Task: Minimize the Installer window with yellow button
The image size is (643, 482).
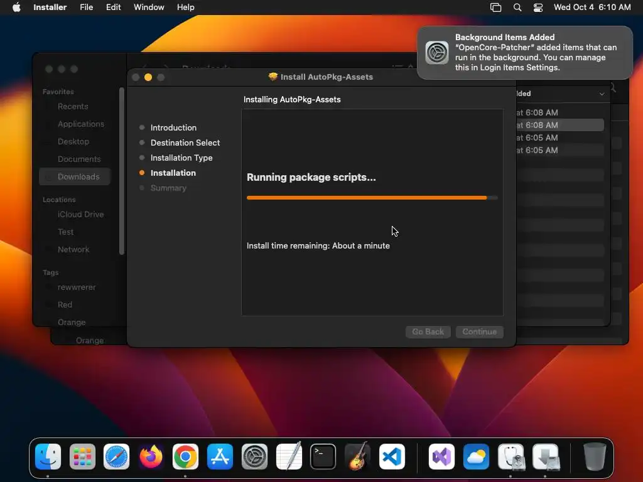Action: pos(148,77)
